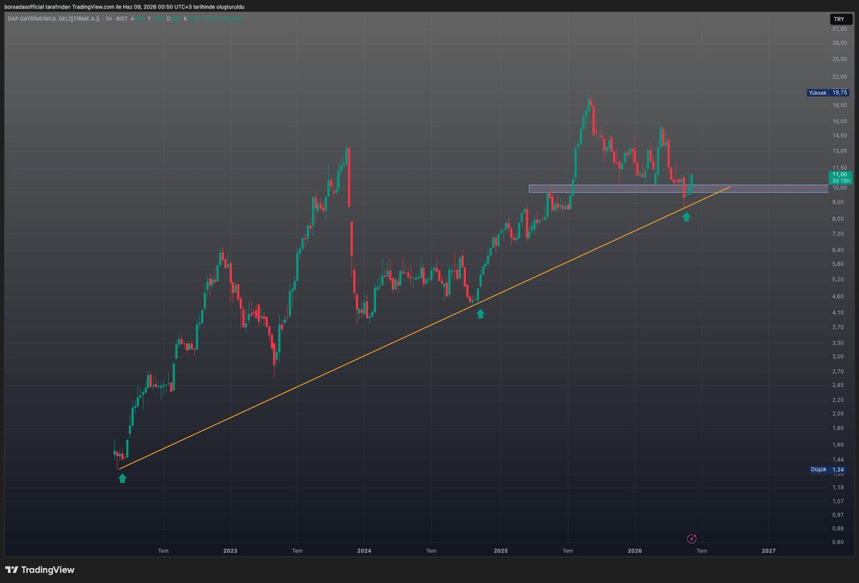Screen dimensions: 859x583
Task: Click the 2025 label on time axis
Action: 500,551
